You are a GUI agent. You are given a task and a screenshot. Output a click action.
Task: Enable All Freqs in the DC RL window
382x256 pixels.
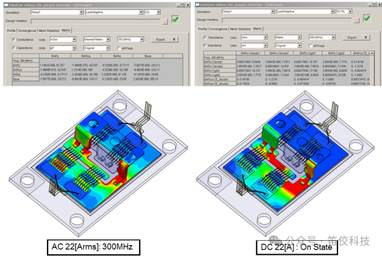[311, 46]
